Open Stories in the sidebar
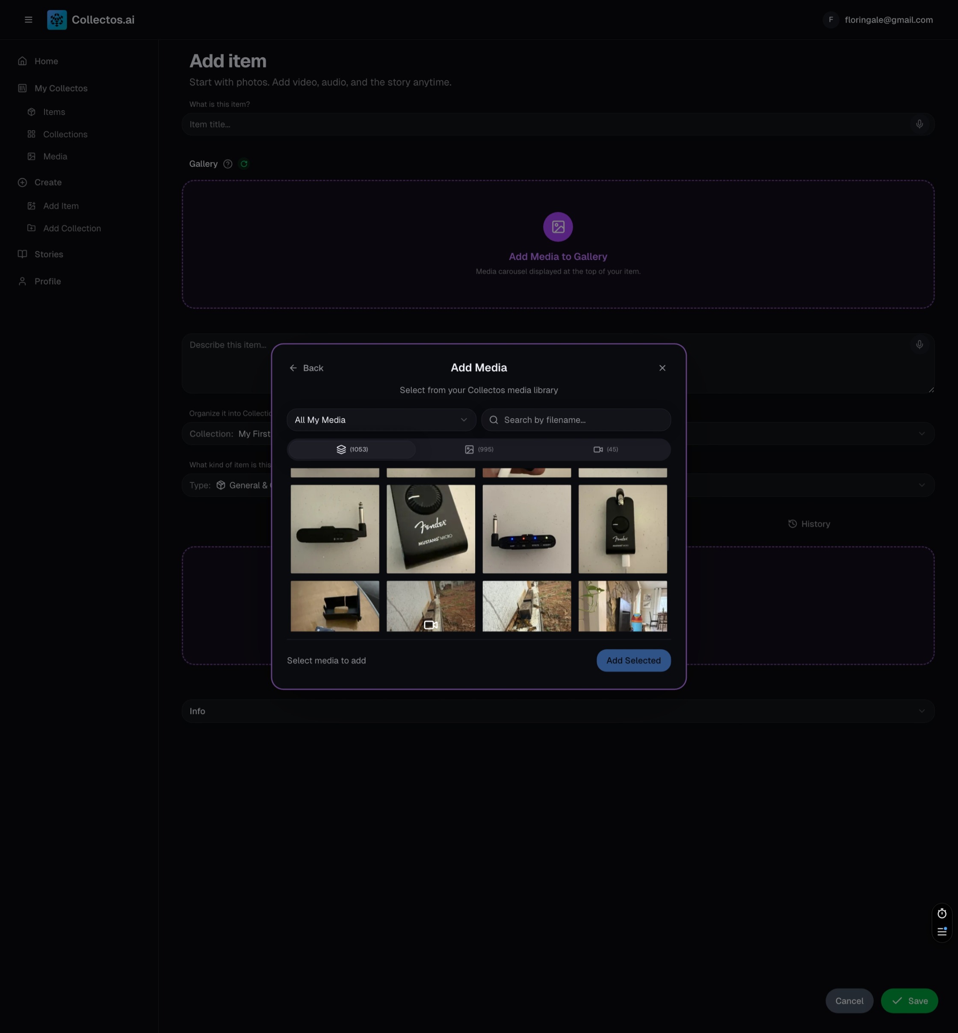 pyautogui.click(x=49, y=254)
